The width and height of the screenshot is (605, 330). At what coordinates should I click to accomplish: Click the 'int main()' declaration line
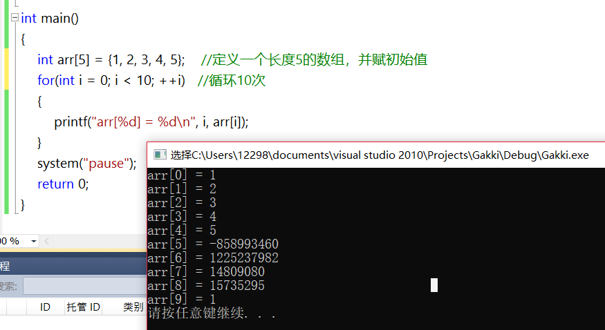click(x=50, y=18)
